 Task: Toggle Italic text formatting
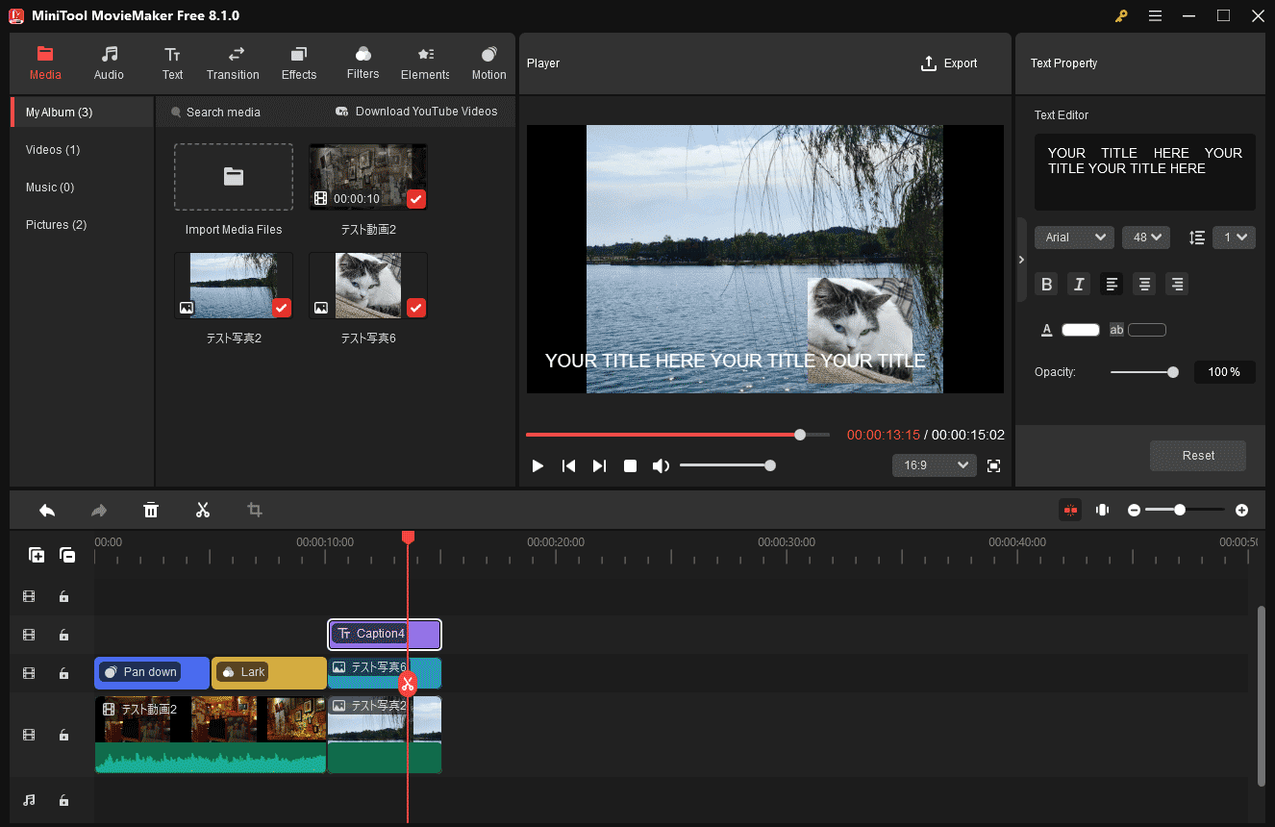click(x=1079, y=284)
